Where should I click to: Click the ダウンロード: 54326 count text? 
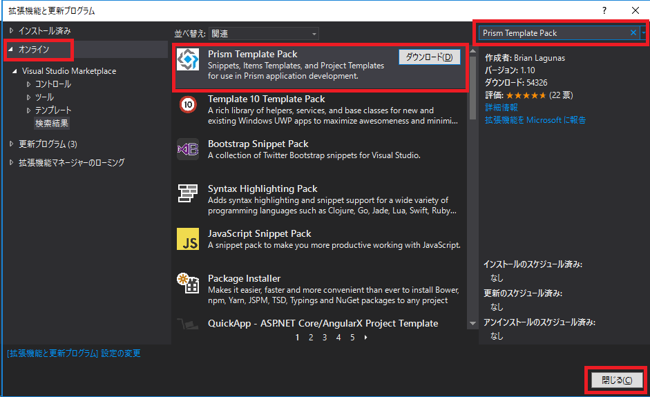pos(516,82)
